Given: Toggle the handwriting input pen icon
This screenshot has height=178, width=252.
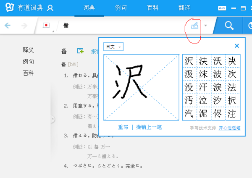Looking at the screenshot, I should point(194,26).
